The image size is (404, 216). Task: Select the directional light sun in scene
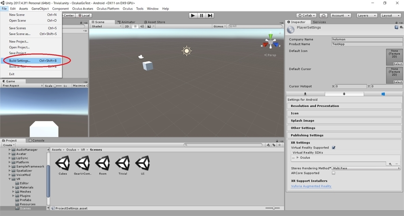(187, 51)
